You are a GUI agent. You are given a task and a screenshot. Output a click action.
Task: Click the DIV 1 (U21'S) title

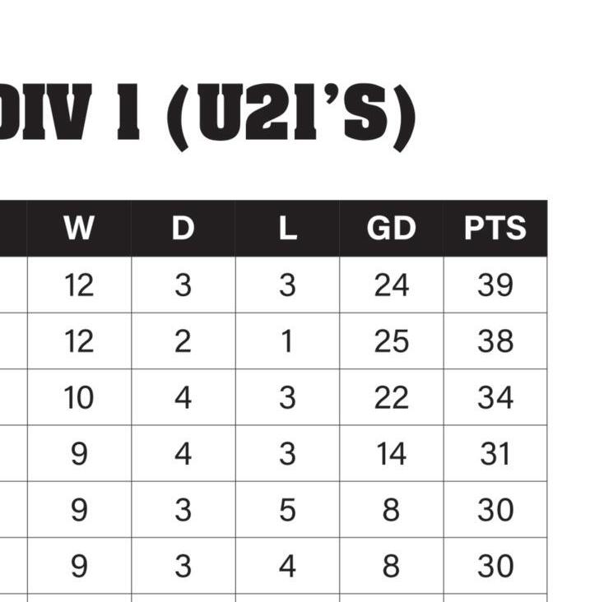coord(206,115)
